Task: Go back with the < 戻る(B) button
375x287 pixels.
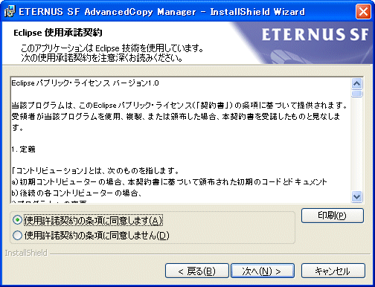Action: click(197, 271)
